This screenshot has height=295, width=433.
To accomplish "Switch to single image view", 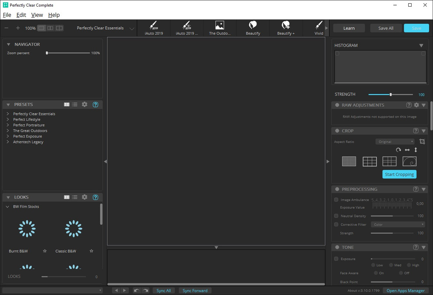I will [41, 28].
